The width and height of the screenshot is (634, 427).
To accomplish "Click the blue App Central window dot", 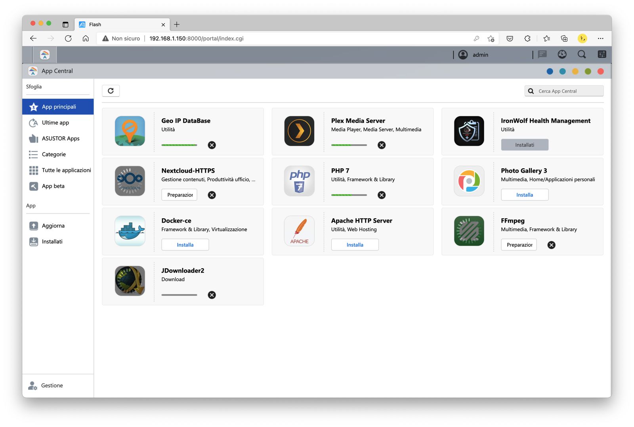I will coord(550,71).
